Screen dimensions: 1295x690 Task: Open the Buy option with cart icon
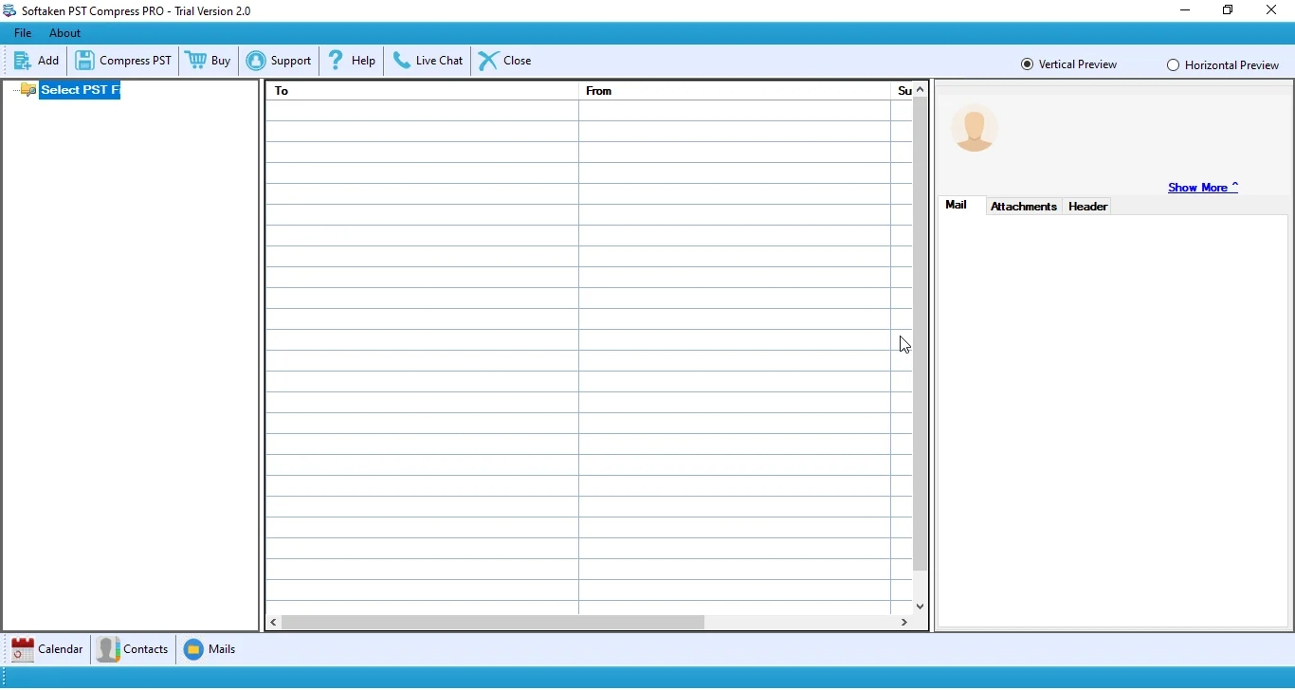[208, 60]
